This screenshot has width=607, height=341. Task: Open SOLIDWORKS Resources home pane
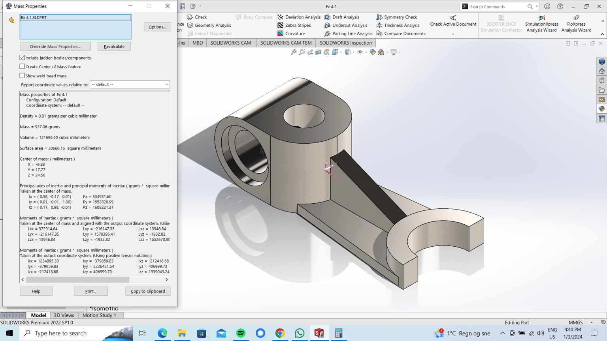[602, 71]
